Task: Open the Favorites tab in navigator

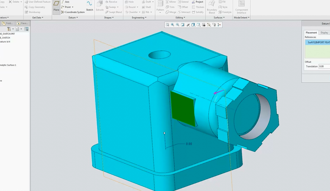Action: coord(22,23)
